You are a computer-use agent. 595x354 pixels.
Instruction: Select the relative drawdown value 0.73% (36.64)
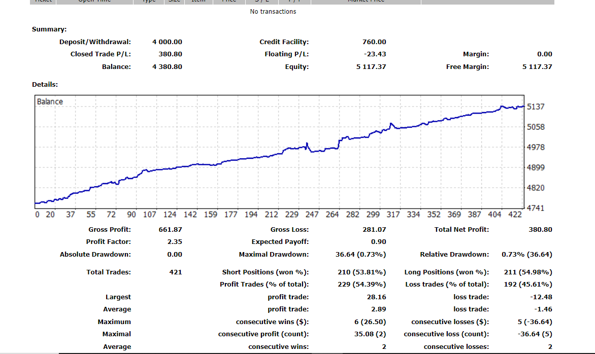click(527, 254)
